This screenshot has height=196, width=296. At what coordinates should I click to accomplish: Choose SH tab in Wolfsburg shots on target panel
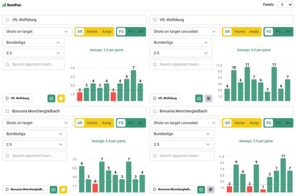point(140,32)
